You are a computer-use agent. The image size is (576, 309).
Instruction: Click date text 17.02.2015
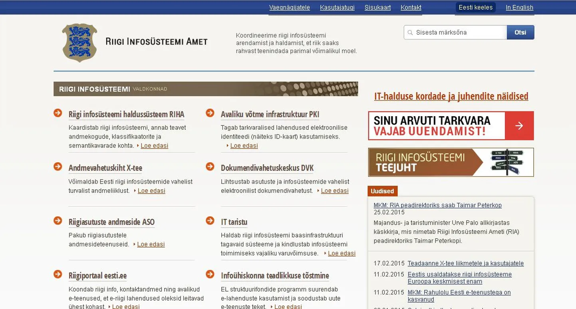pos(389,263)
